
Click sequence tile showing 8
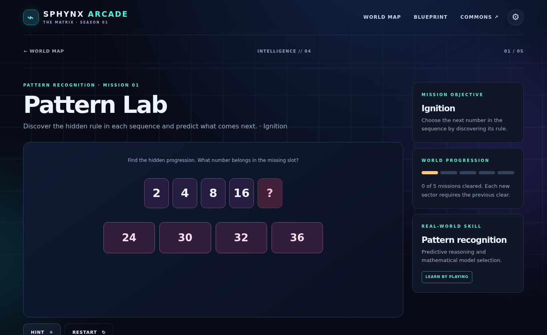(213, 193)
